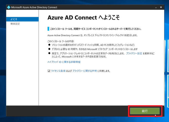Open the プライバシーに関する声明 link

coord(85,71)
